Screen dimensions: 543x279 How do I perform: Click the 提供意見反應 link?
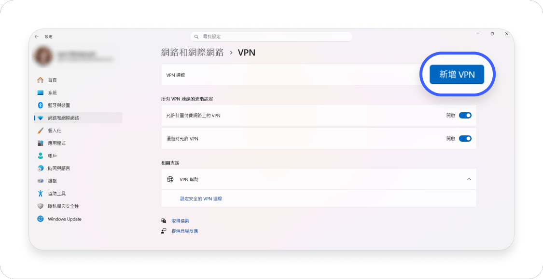click(x=184, y=231)
